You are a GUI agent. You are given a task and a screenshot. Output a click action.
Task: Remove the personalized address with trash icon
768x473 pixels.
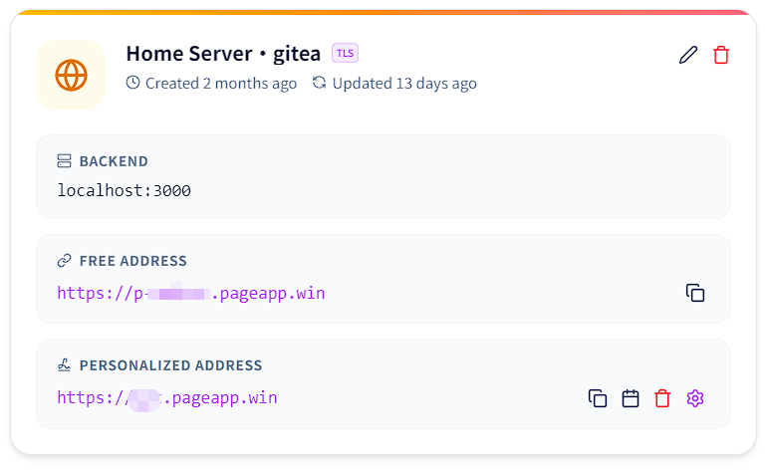(x=662, y=398)
